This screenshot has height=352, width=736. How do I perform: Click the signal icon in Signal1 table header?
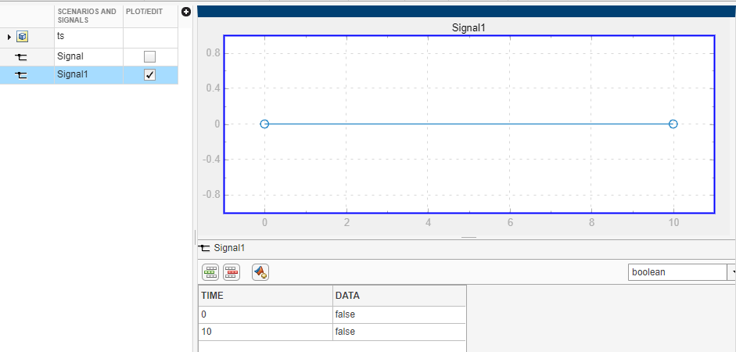[204, 248]
